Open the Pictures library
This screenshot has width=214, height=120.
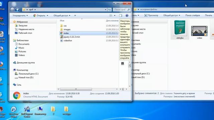[x=22, y=51]
